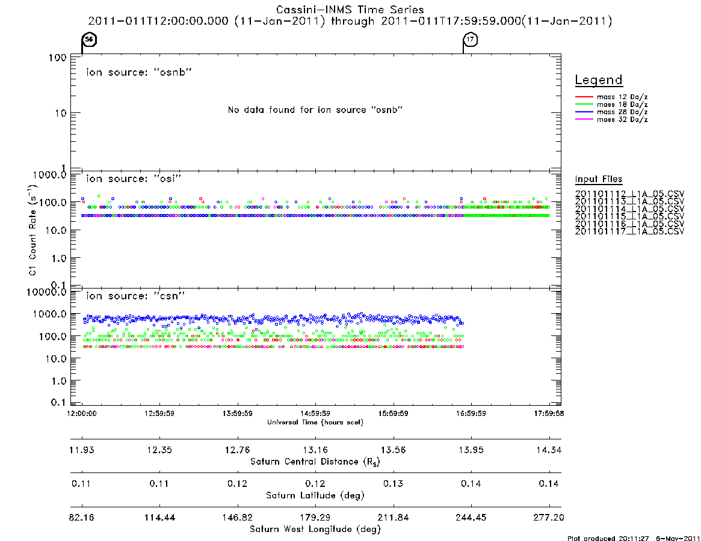Viewport: 701px width, 541px height.
Task: Click the "Saturn Latitude (deg)" axis title
Action: pos(315,495)
